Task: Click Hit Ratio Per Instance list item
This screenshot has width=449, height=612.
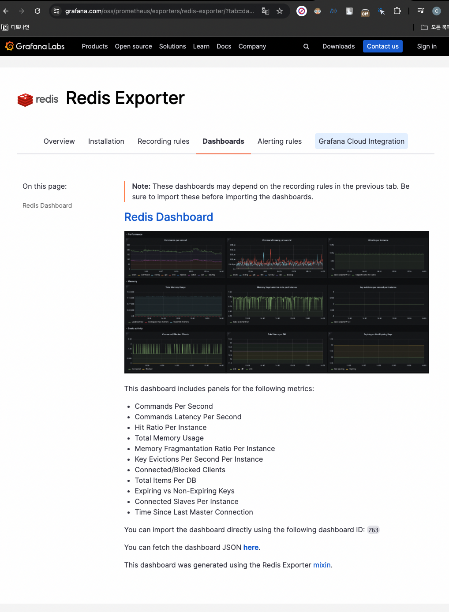Action: tap(171, 427)
